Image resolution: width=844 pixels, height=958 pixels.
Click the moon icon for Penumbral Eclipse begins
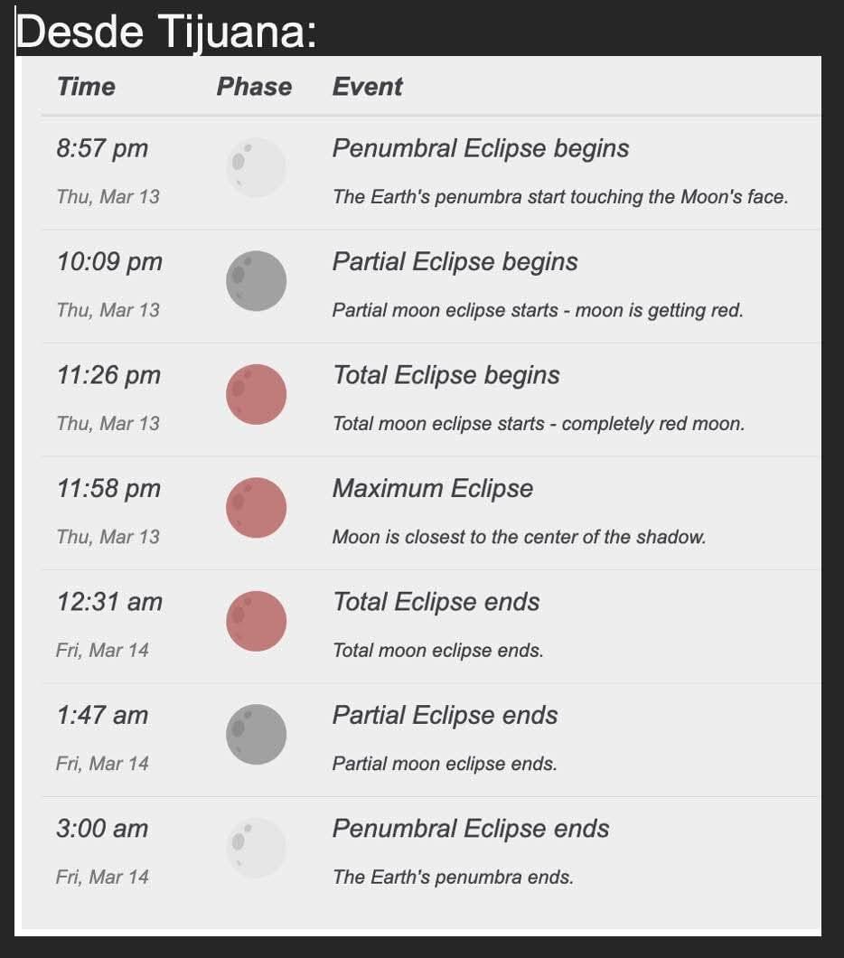pyautogui.click(x=256, y=167)
